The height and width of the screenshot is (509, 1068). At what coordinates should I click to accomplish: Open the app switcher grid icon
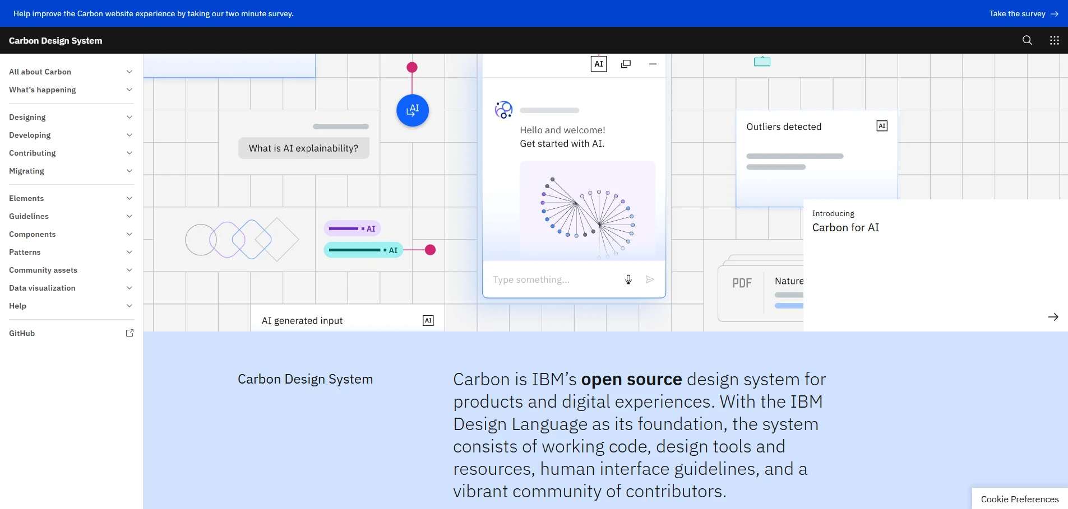1054,40
